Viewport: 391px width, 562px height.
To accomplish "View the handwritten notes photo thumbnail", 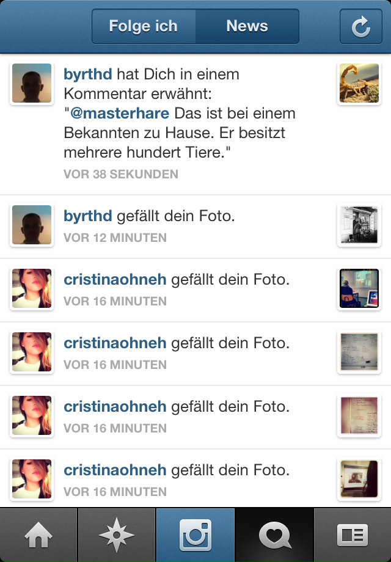I will pos(359,415).
